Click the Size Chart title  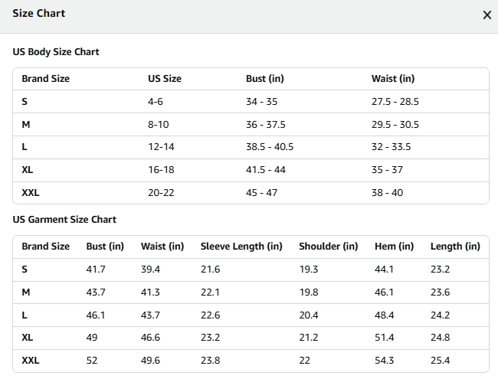pyautogui.click(x=39, y=13)
